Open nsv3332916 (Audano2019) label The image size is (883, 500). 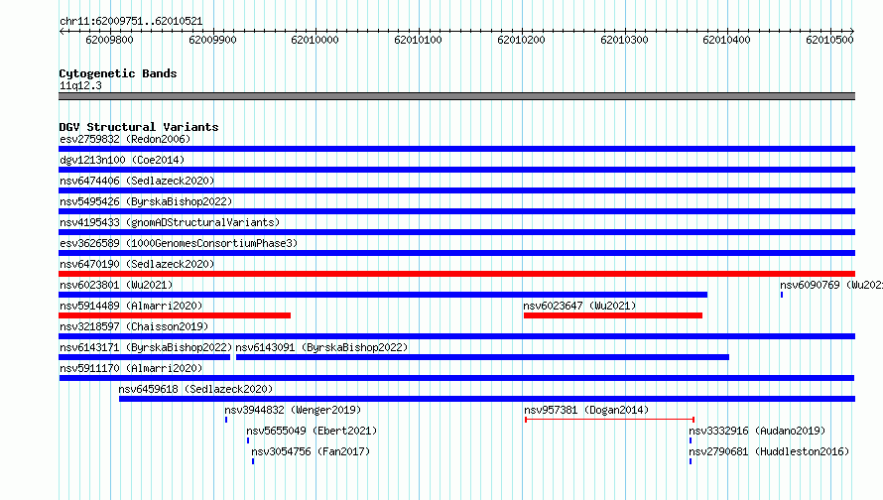[757, 431]
